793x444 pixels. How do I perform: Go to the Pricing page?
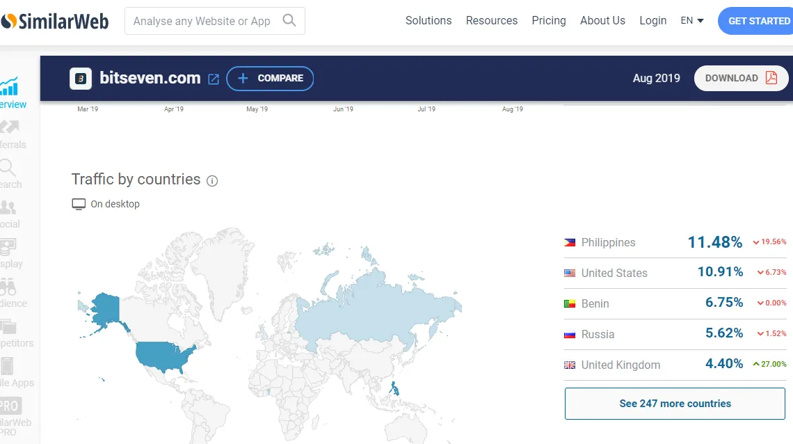pos(549,21)
